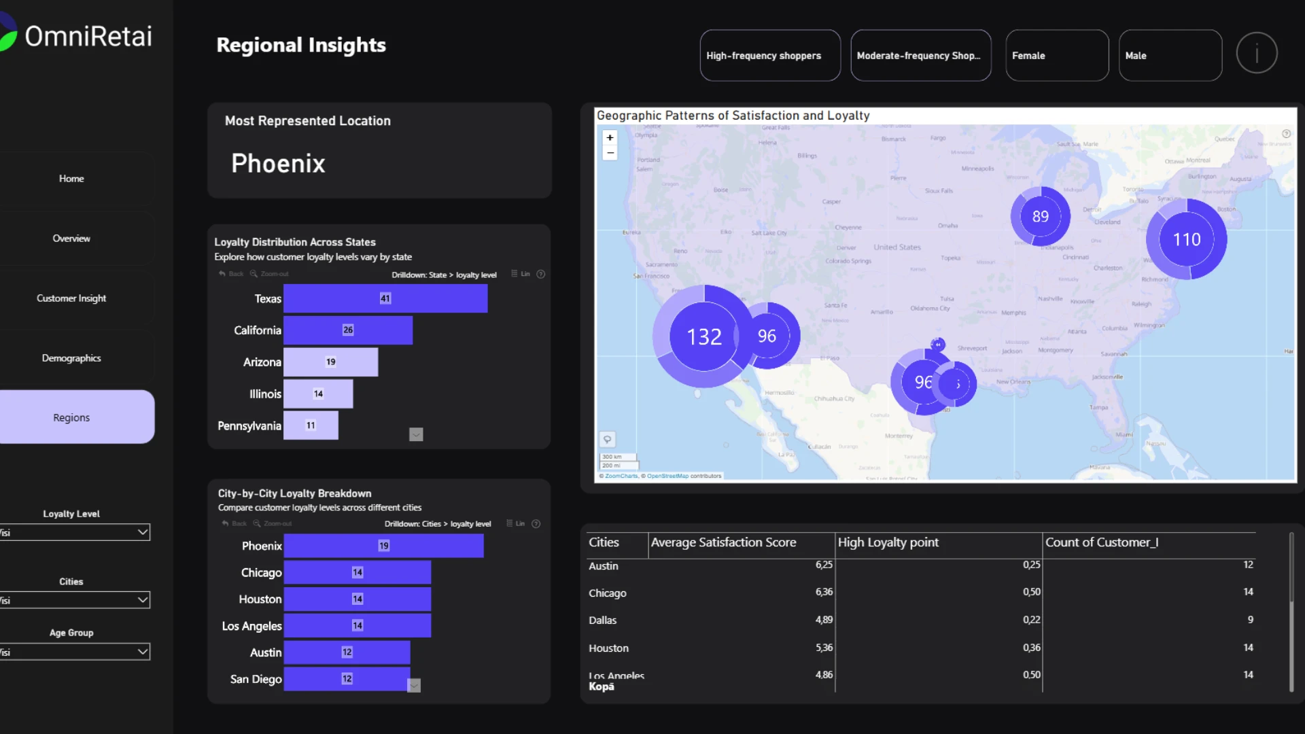Expand more states with the down chevron
The image size is (1305, 734).
(416, 434)
